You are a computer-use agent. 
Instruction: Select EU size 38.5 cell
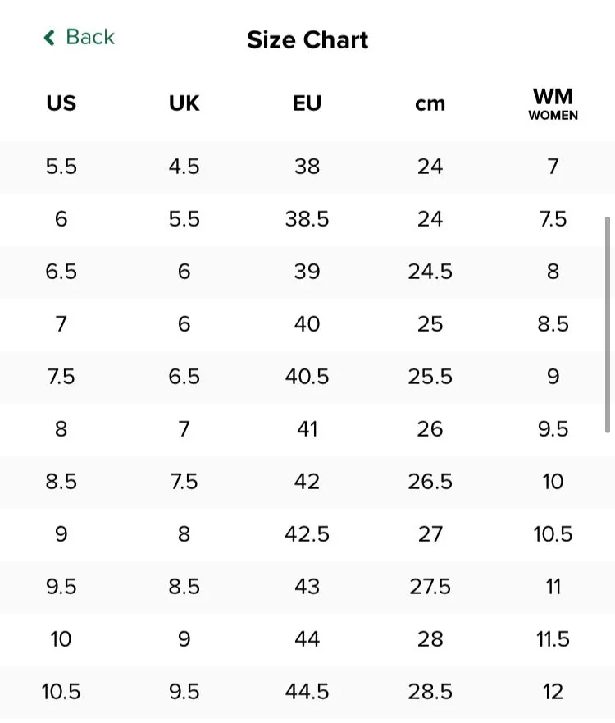[x=307, y=219]
